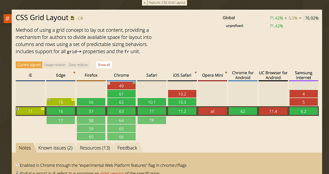Dismiss the CSS Grid Layout feature filter chip
The height and width of the screenshot is (174, 329).
click(144, 3)
